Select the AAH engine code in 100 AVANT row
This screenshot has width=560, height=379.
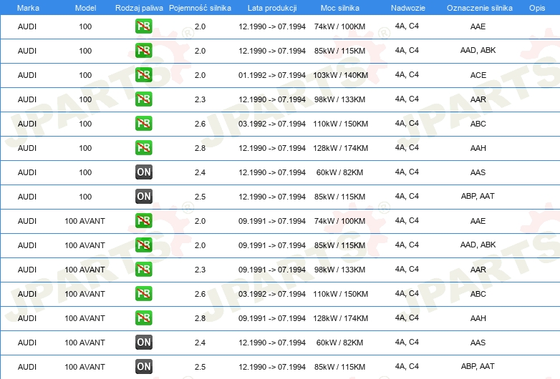pyautogui.click(x=478, y=318)
